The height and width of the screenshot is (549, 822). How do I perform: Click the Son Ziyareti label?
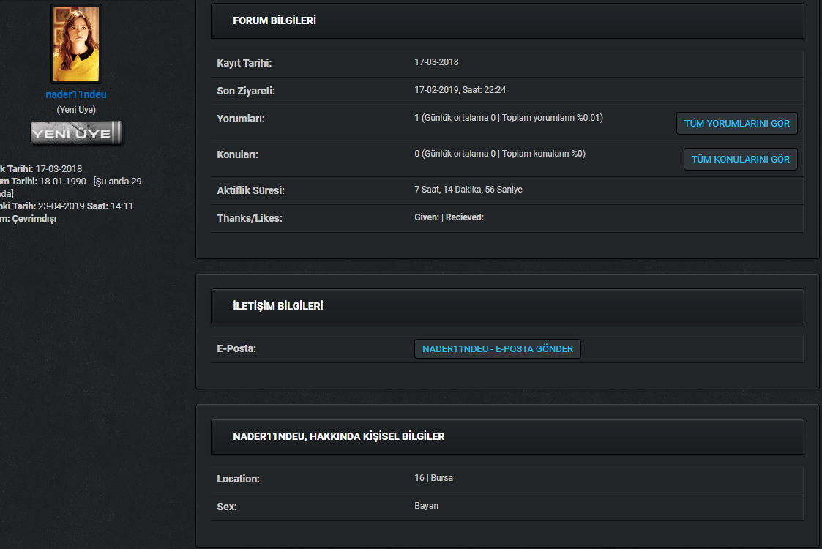tap(246, 91)
